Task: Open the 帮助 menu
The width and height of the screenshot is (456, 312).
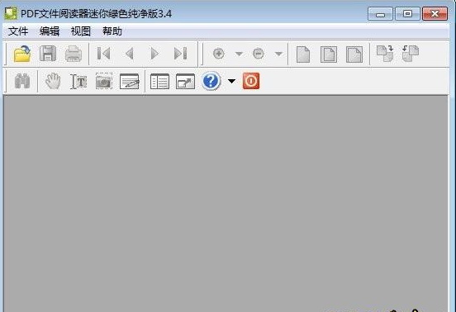Action: (x=112, y=31)
